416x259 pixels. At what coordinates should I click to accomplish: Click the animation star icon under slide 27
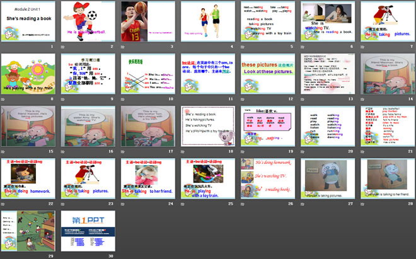click(x=303, y=204)
